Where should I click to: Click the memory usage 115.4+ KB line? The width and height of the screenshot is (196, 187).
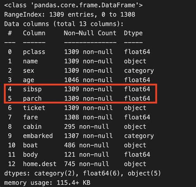click(47, 183)
